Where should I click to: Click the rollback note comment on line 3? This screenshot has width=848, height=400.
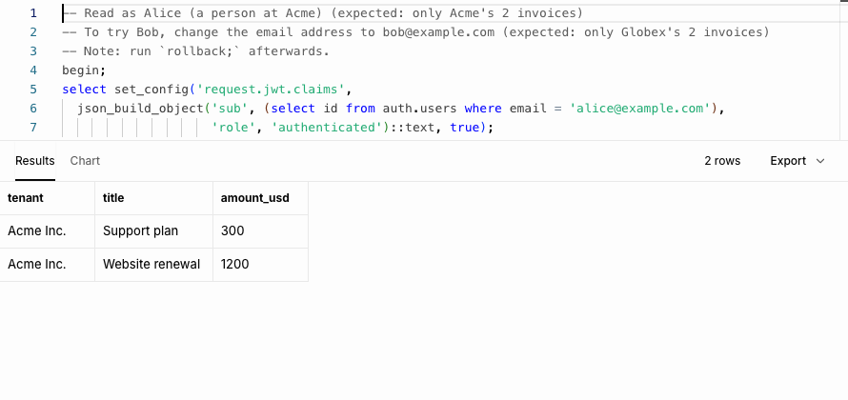click(195, 51)
